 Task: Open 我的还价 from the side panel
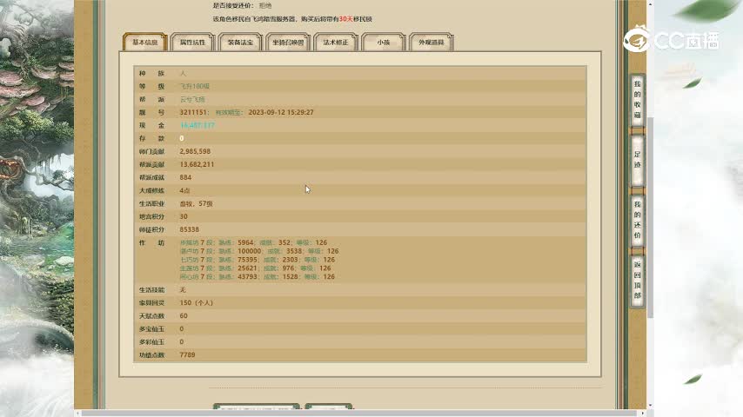pos(637,220)
